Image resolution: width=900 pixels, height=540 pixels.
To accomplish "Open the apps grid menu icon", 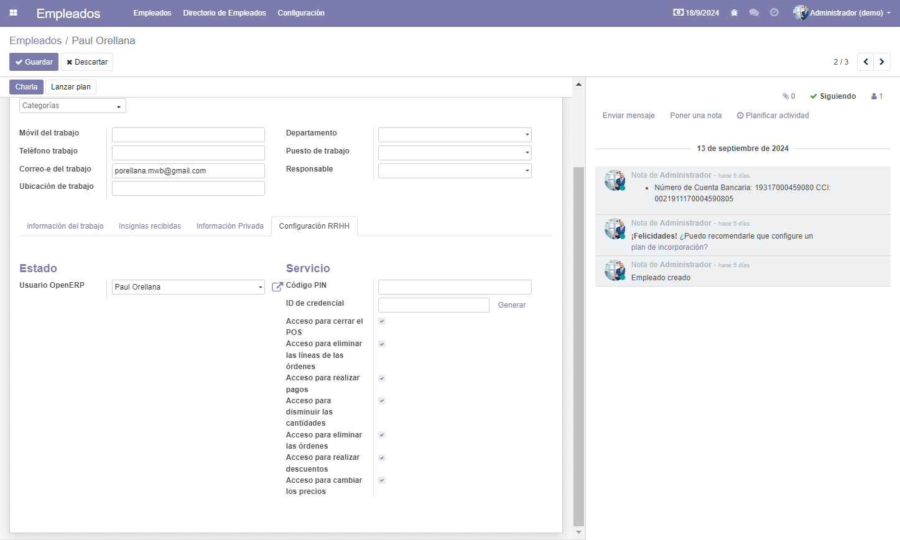I will 13,12.
